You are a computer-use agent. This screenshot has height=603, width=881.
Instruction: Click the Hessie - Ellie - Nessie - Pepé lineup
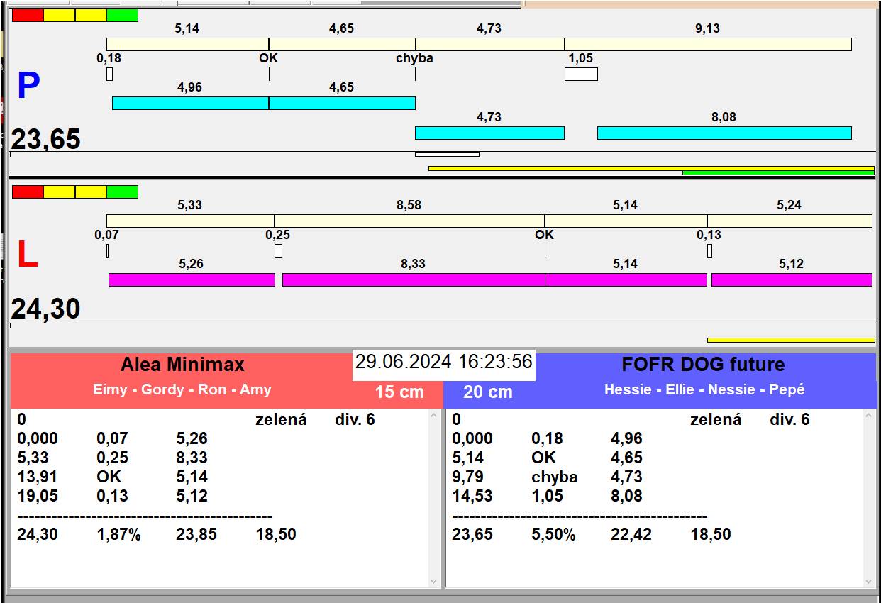[x=704, y=389]
